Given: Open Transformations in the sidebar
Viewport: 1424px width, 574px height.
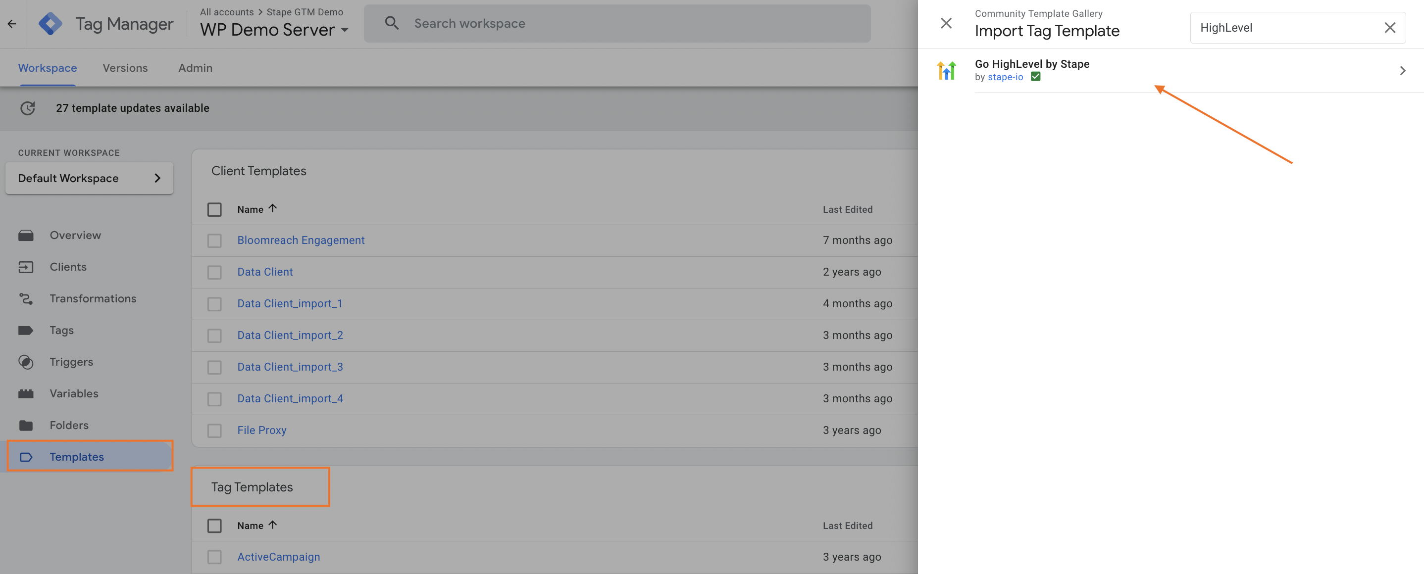Looking at the screenshot, I should 93,299.
